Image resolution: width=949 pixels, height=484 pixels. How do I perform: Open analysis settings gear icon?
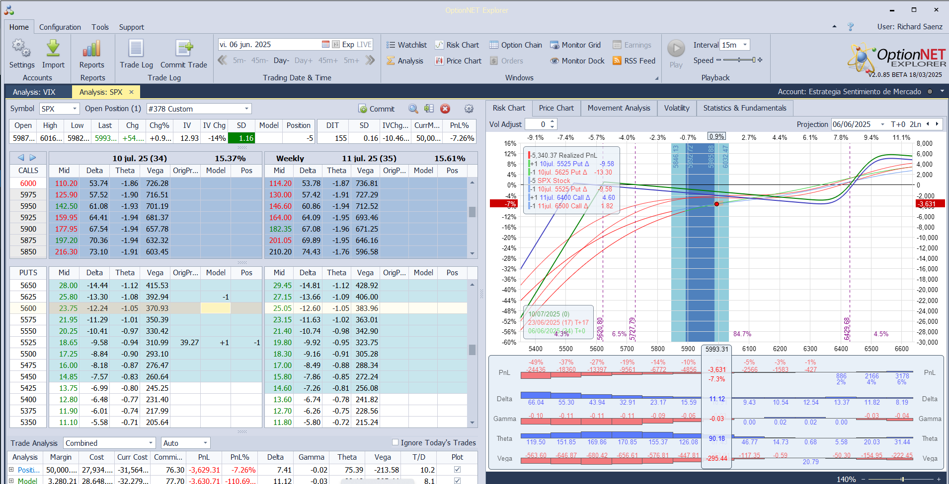pyautogui.click(x=469, y=109)
